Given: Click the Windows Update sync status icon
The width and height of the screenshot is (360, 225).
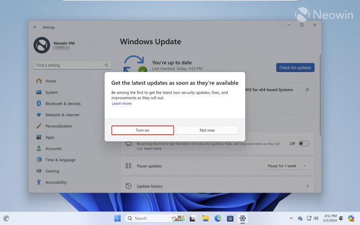Looking at the screenshot, I should pyautogui.click(x=135, y=64).
